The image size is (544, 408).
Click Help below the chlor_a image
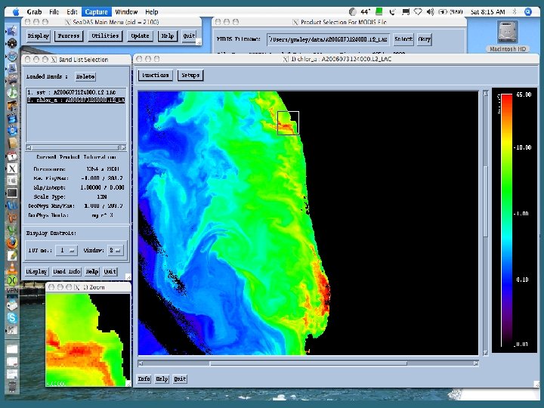(162, 379)
